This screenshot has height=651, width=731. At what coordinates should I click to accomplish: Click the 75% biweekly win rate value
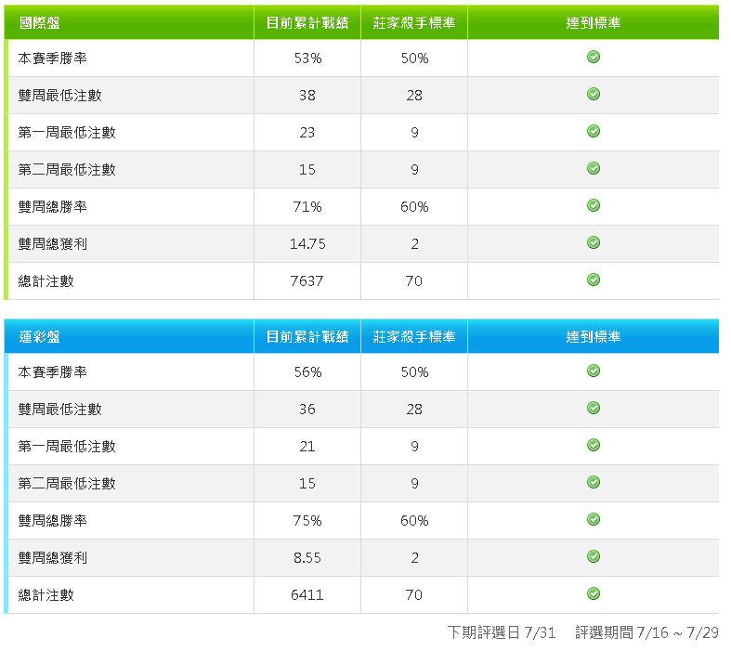click(307, 521)
